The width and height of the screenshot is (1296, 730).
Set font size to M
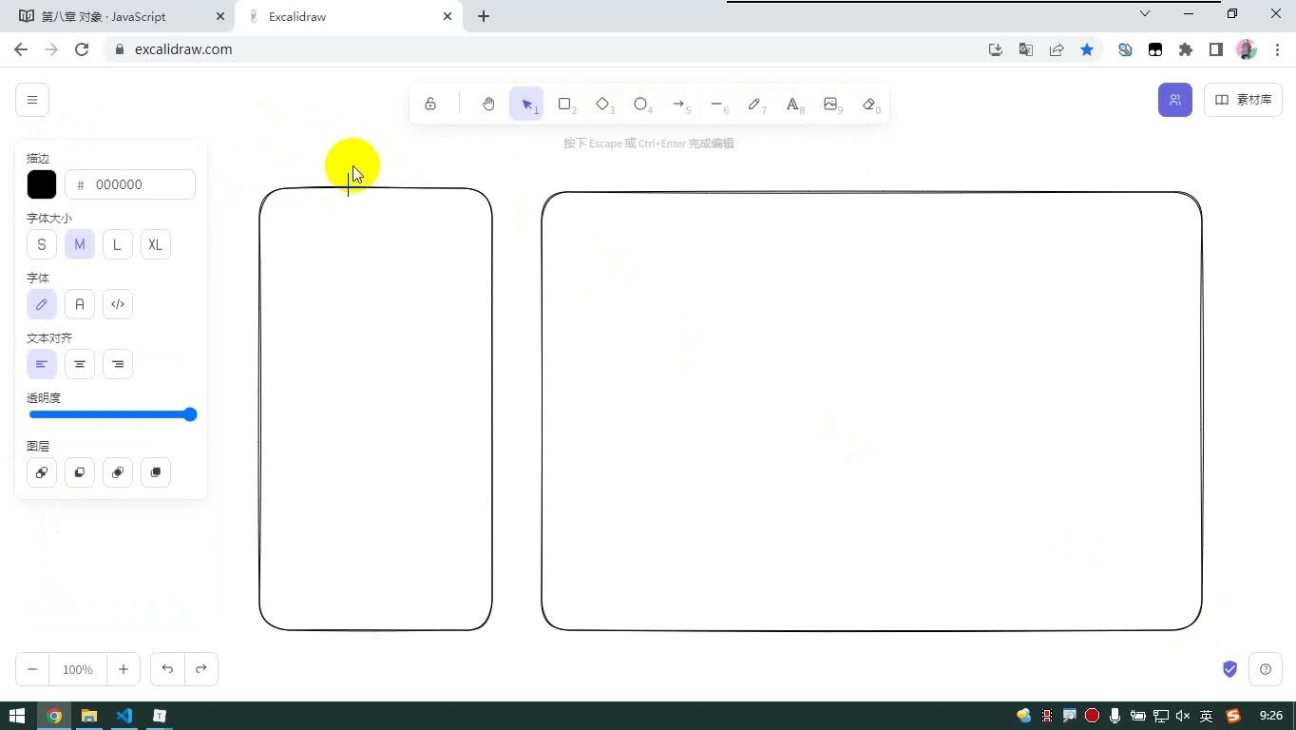80,244
